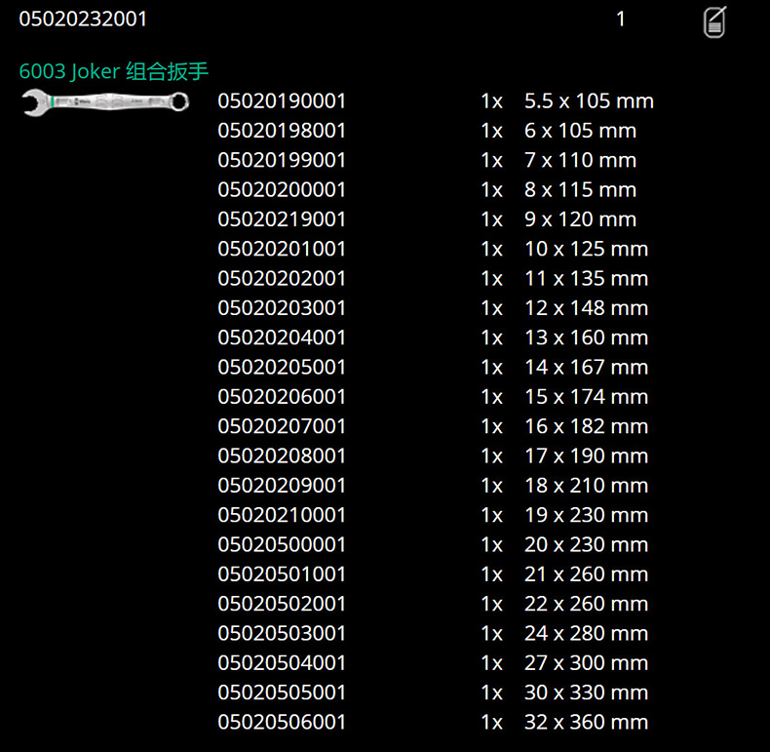770x752 pixels.
Task: Click the 16 x 182 mm entry
Action: click(x=586, y=426)
